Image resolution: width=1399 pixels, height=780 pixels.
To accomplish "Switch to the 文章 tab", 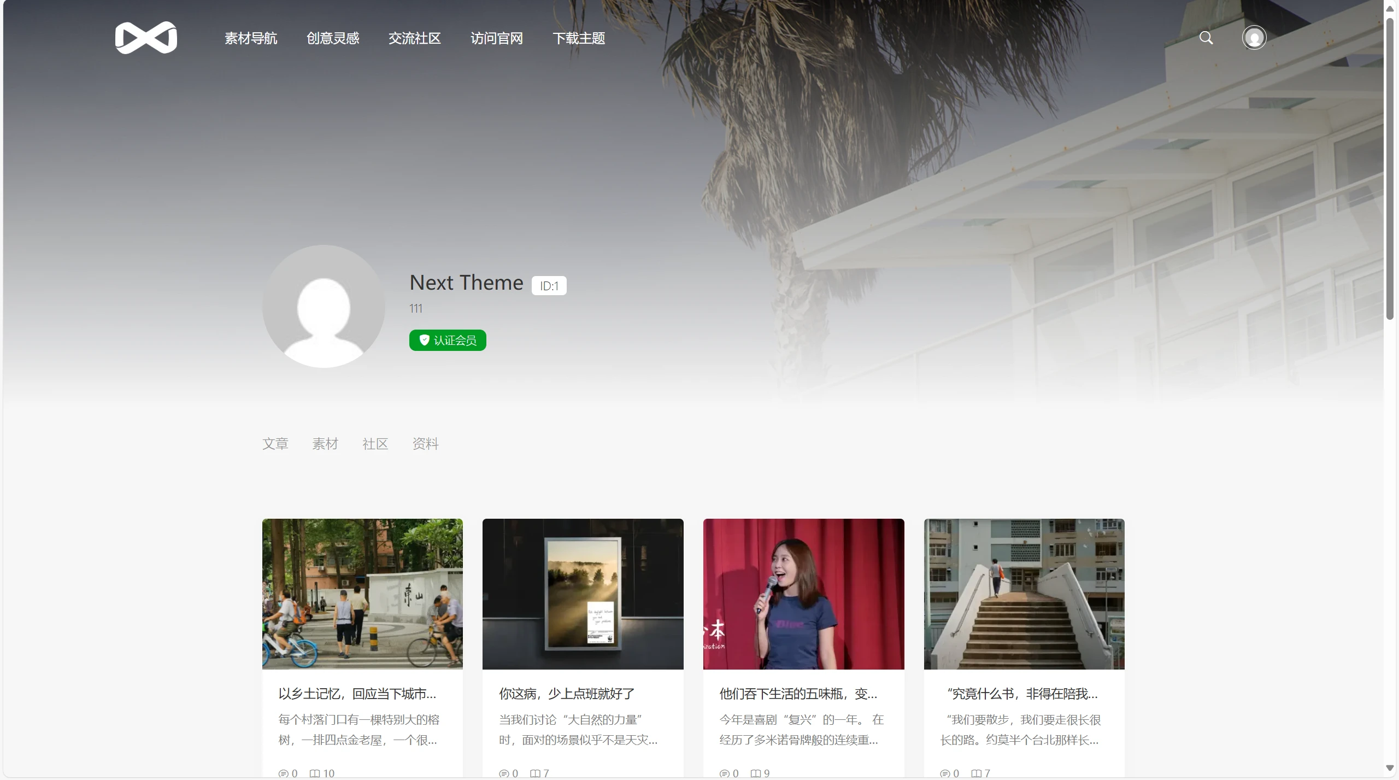I will 275,443.
